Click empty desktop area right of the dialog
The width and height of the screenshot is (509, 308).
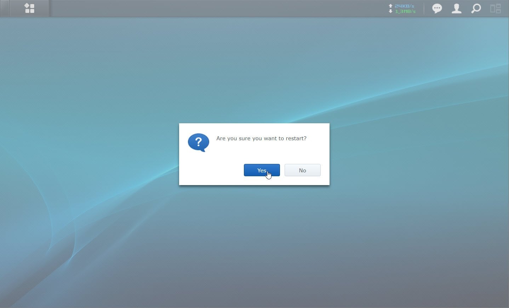click(418, 154)
